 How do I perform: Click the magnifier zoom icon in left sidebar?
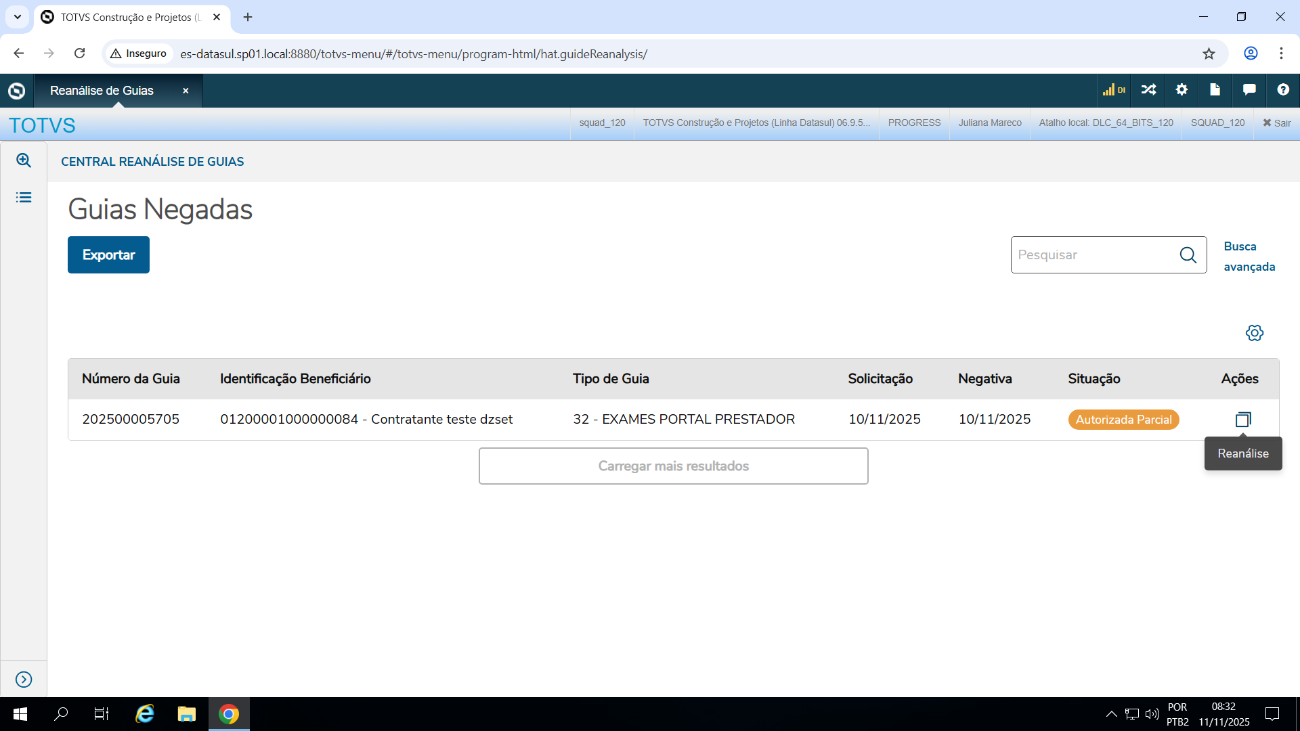coord(24,160)
